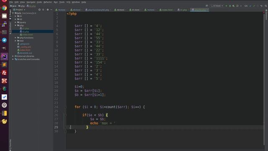This screenshot has width=268, height=151.
Task: Open Project panel settings gear
Action: pyautogui.click(x=48, y=10)
